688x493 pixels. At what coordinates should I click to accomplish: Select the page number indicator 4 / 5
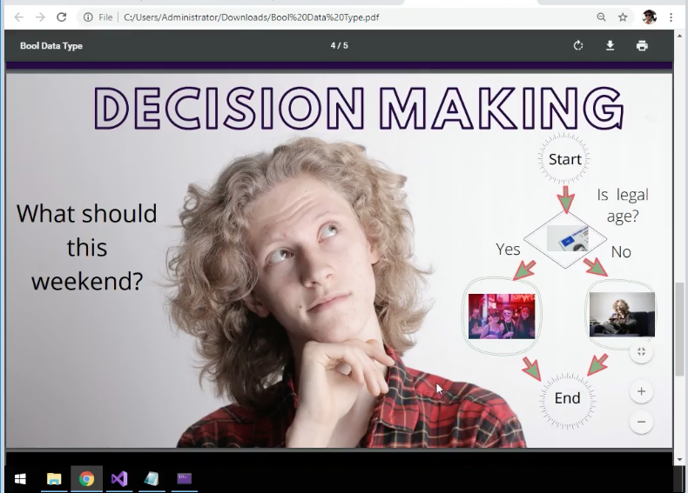tap(339, 45)
